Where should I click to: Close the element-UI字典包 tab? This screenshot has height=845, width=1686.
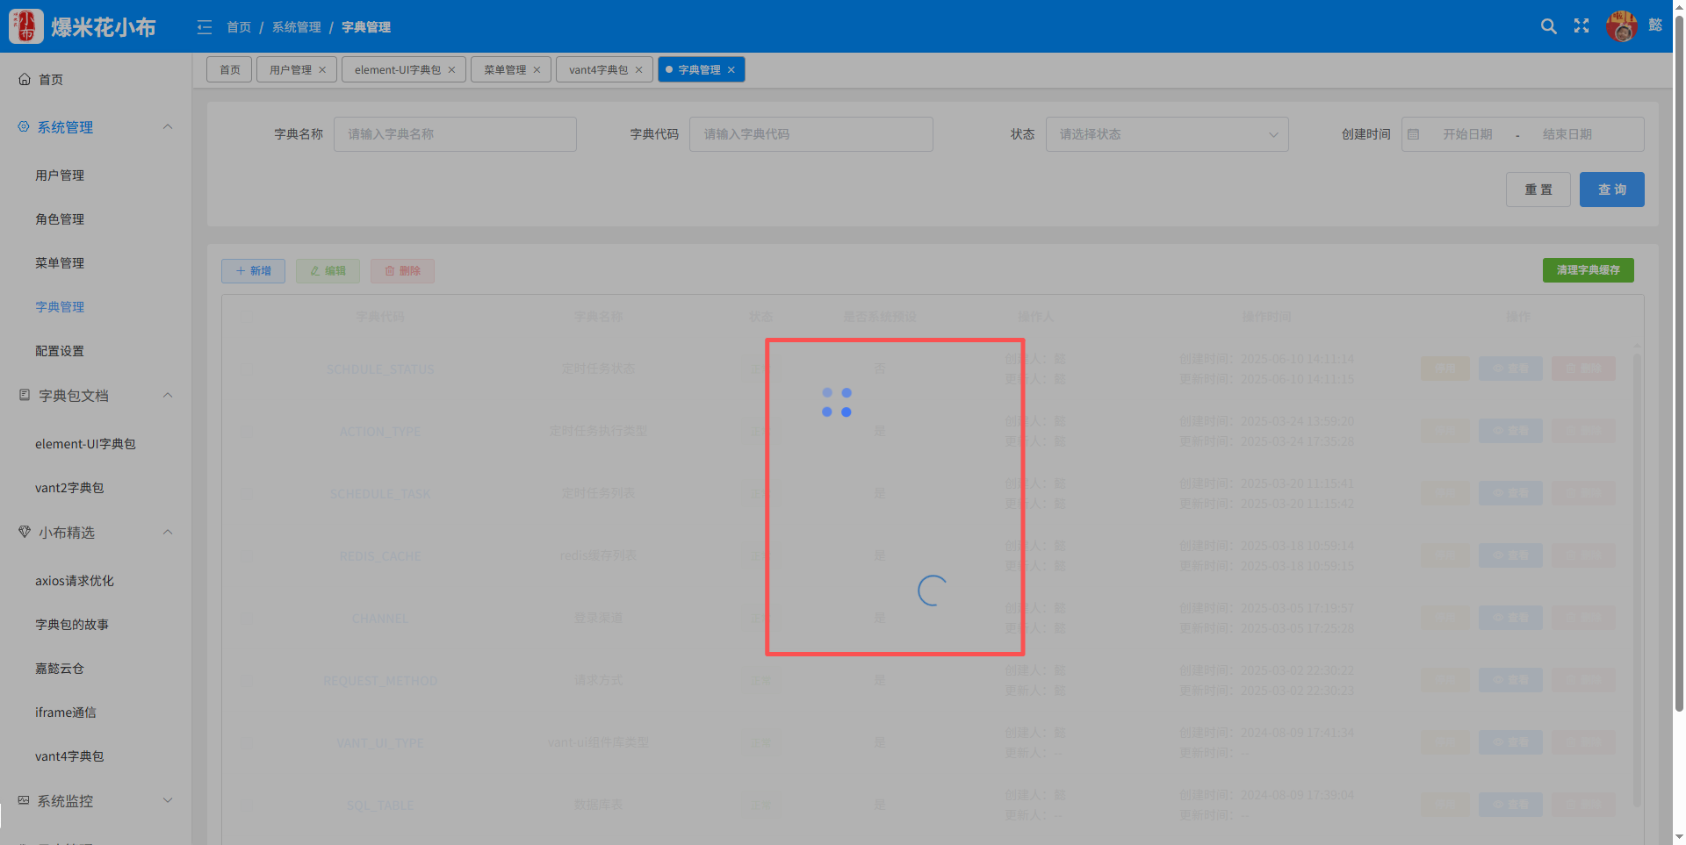coord(451,70)
